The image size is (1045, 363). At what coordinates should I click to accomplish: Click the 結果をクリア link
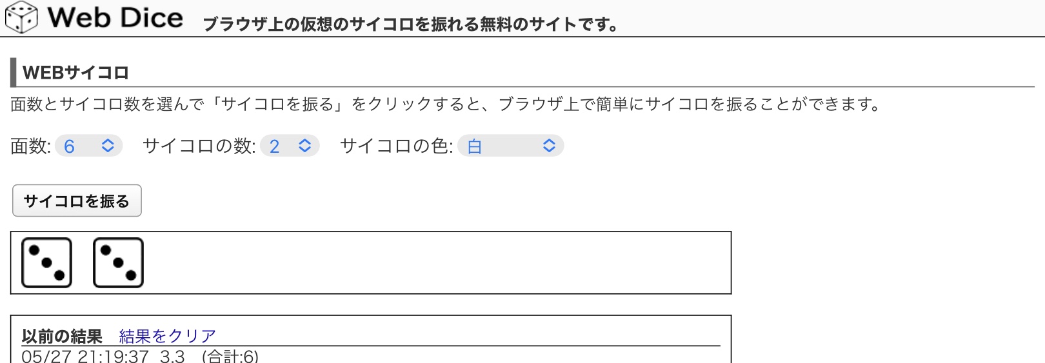click(x=167, y=336)
